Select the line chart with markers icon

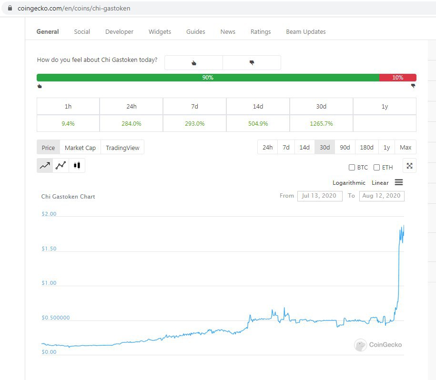(61, 166)
